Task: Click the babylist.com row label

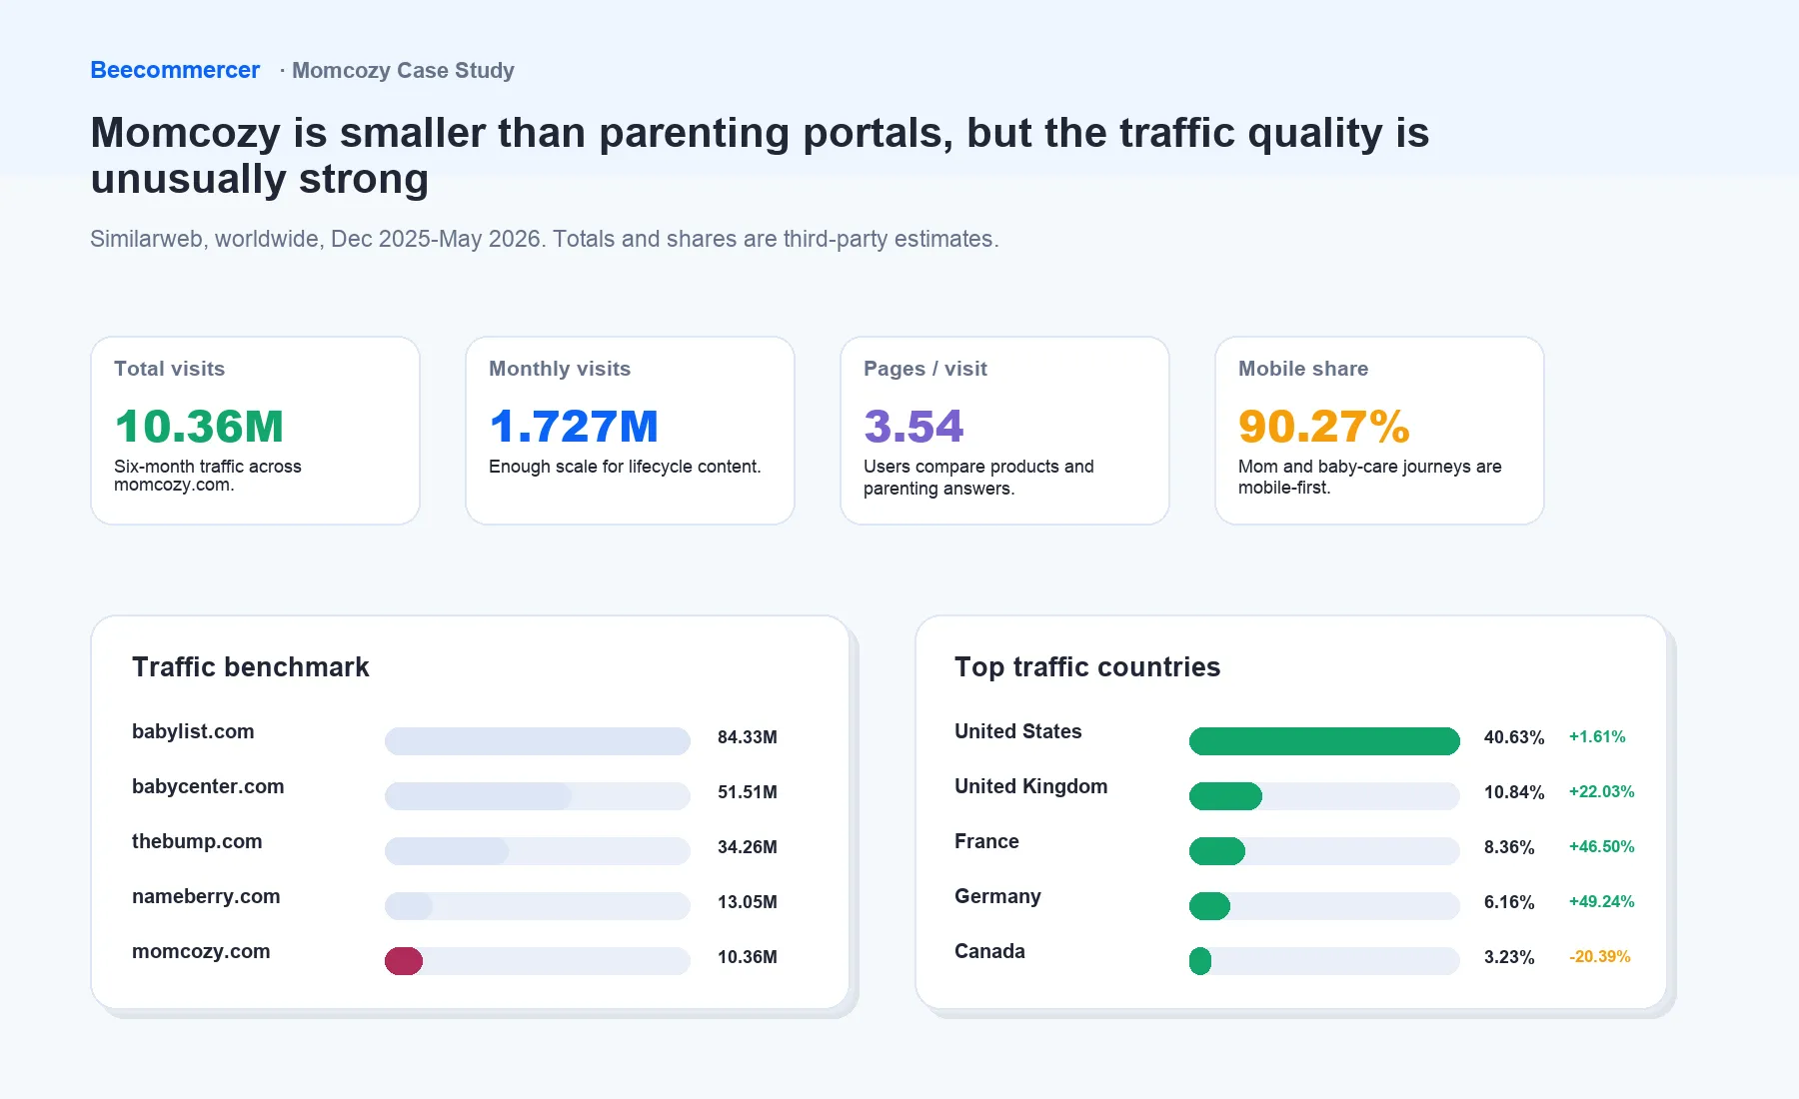Action: point(193,731)
